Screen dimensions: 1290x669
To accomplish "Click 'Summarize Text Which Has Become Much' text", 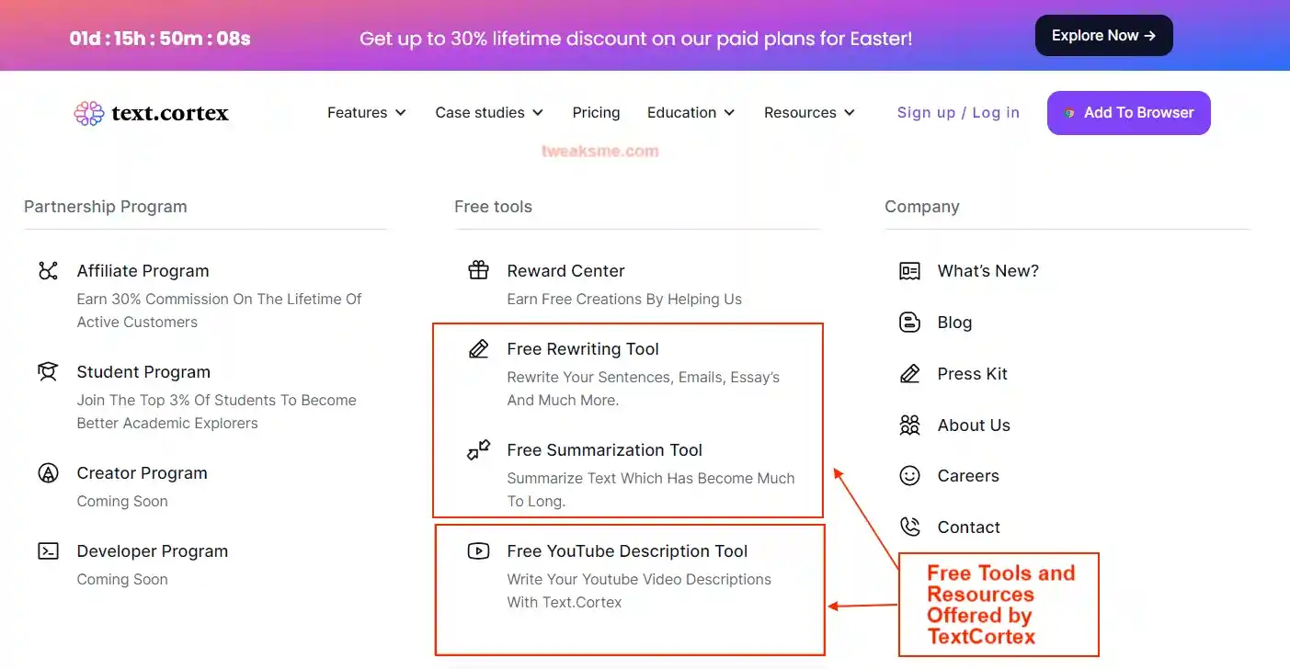I will [x=650, y=478].
